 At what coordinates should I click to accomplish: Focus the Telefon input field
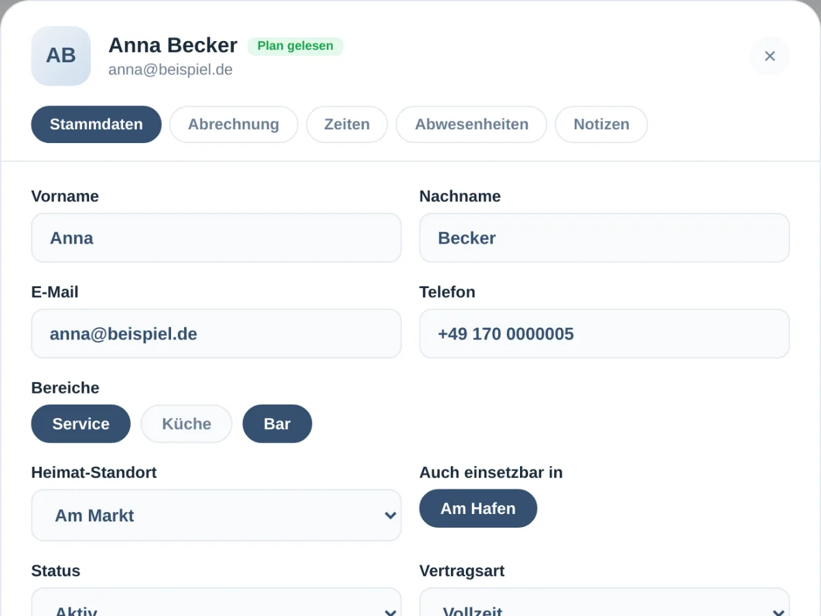[604, 333]
